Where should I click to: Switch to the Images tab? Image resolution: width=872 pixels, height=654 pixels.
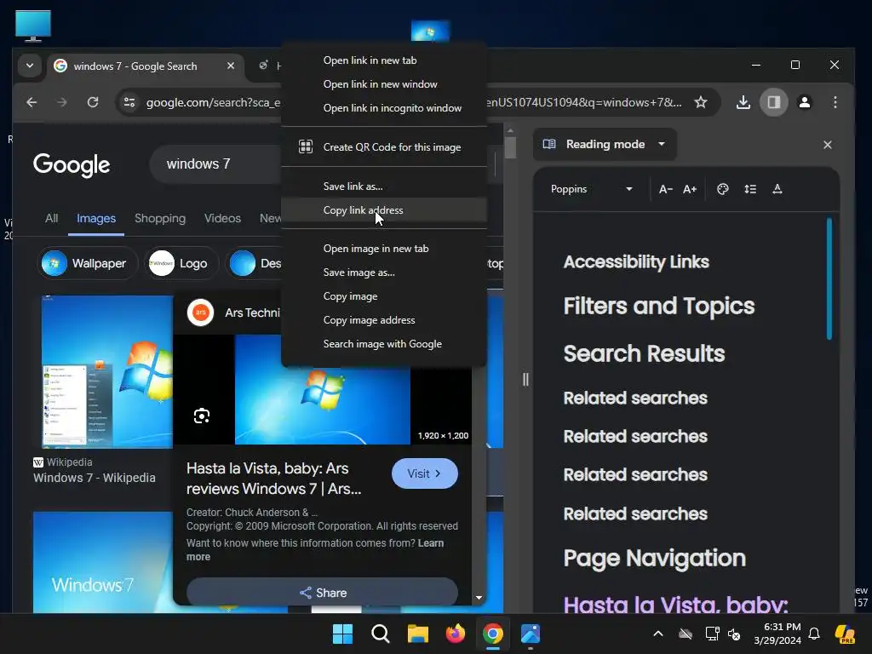tap(96, 219)
